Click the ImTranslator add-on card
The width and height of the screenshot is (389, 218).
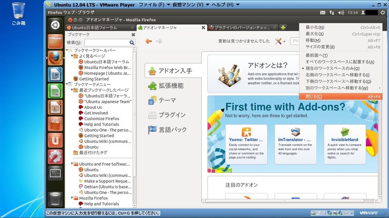pos(296,144)
